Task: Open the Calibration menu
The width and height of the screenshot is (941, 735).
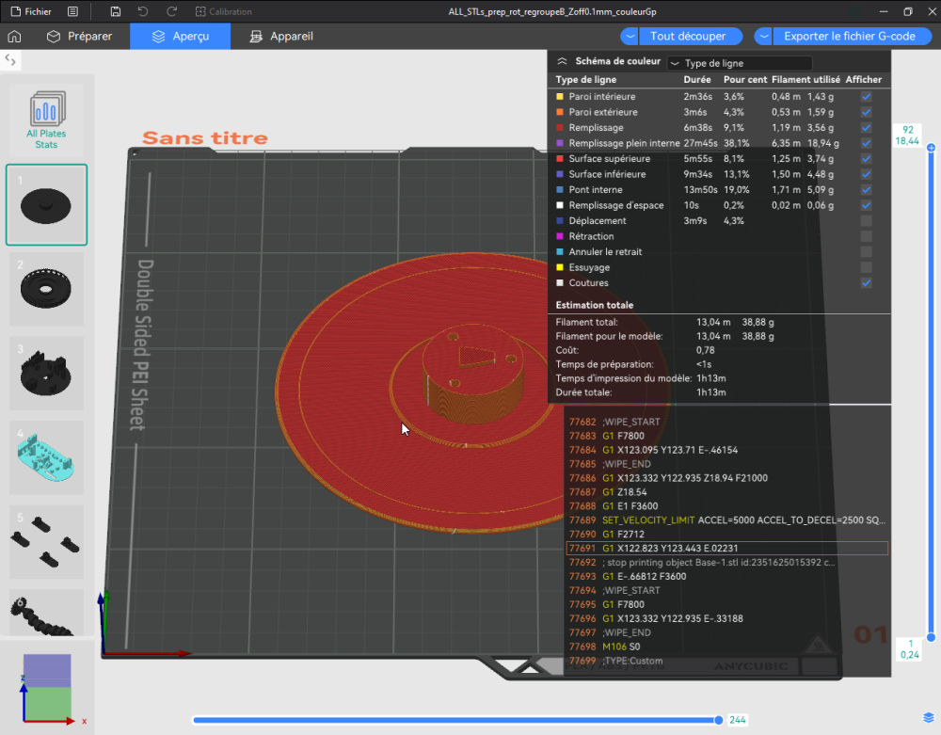Action: 224,11
